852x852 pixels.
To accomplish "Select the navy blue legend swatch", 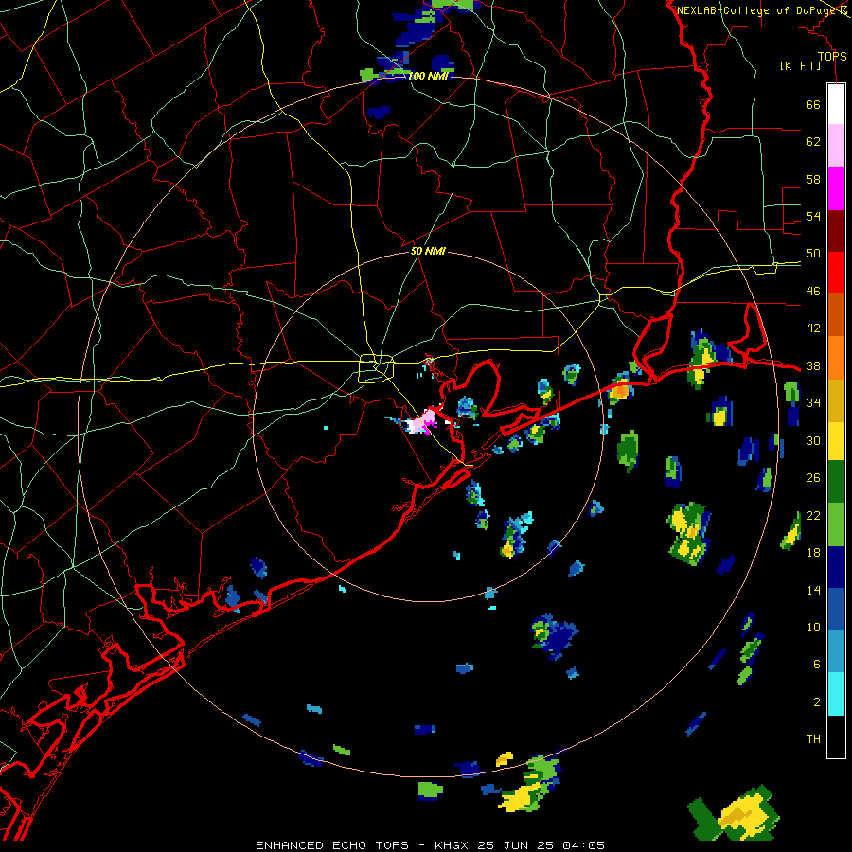I will tap(836, 567).
